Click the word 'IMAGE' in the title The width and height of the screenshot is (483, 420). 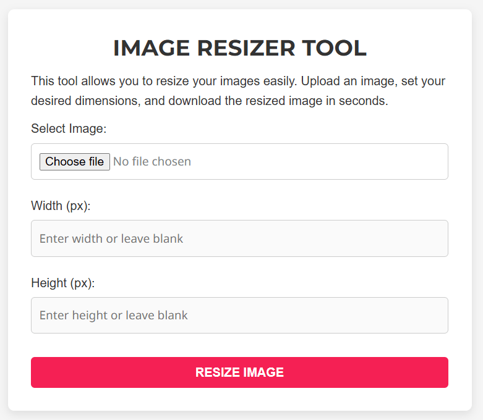(x=152, y=48)
